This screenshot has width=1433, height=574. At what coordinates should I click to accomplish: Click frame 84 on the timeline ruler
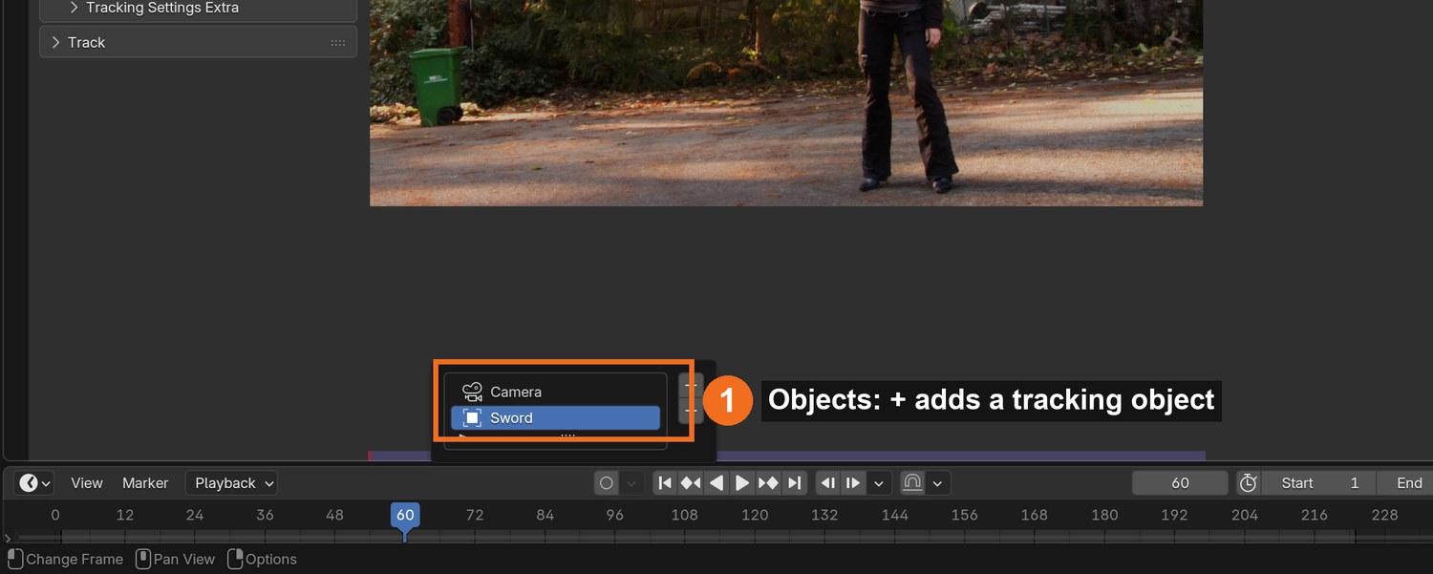pos(545,515)
